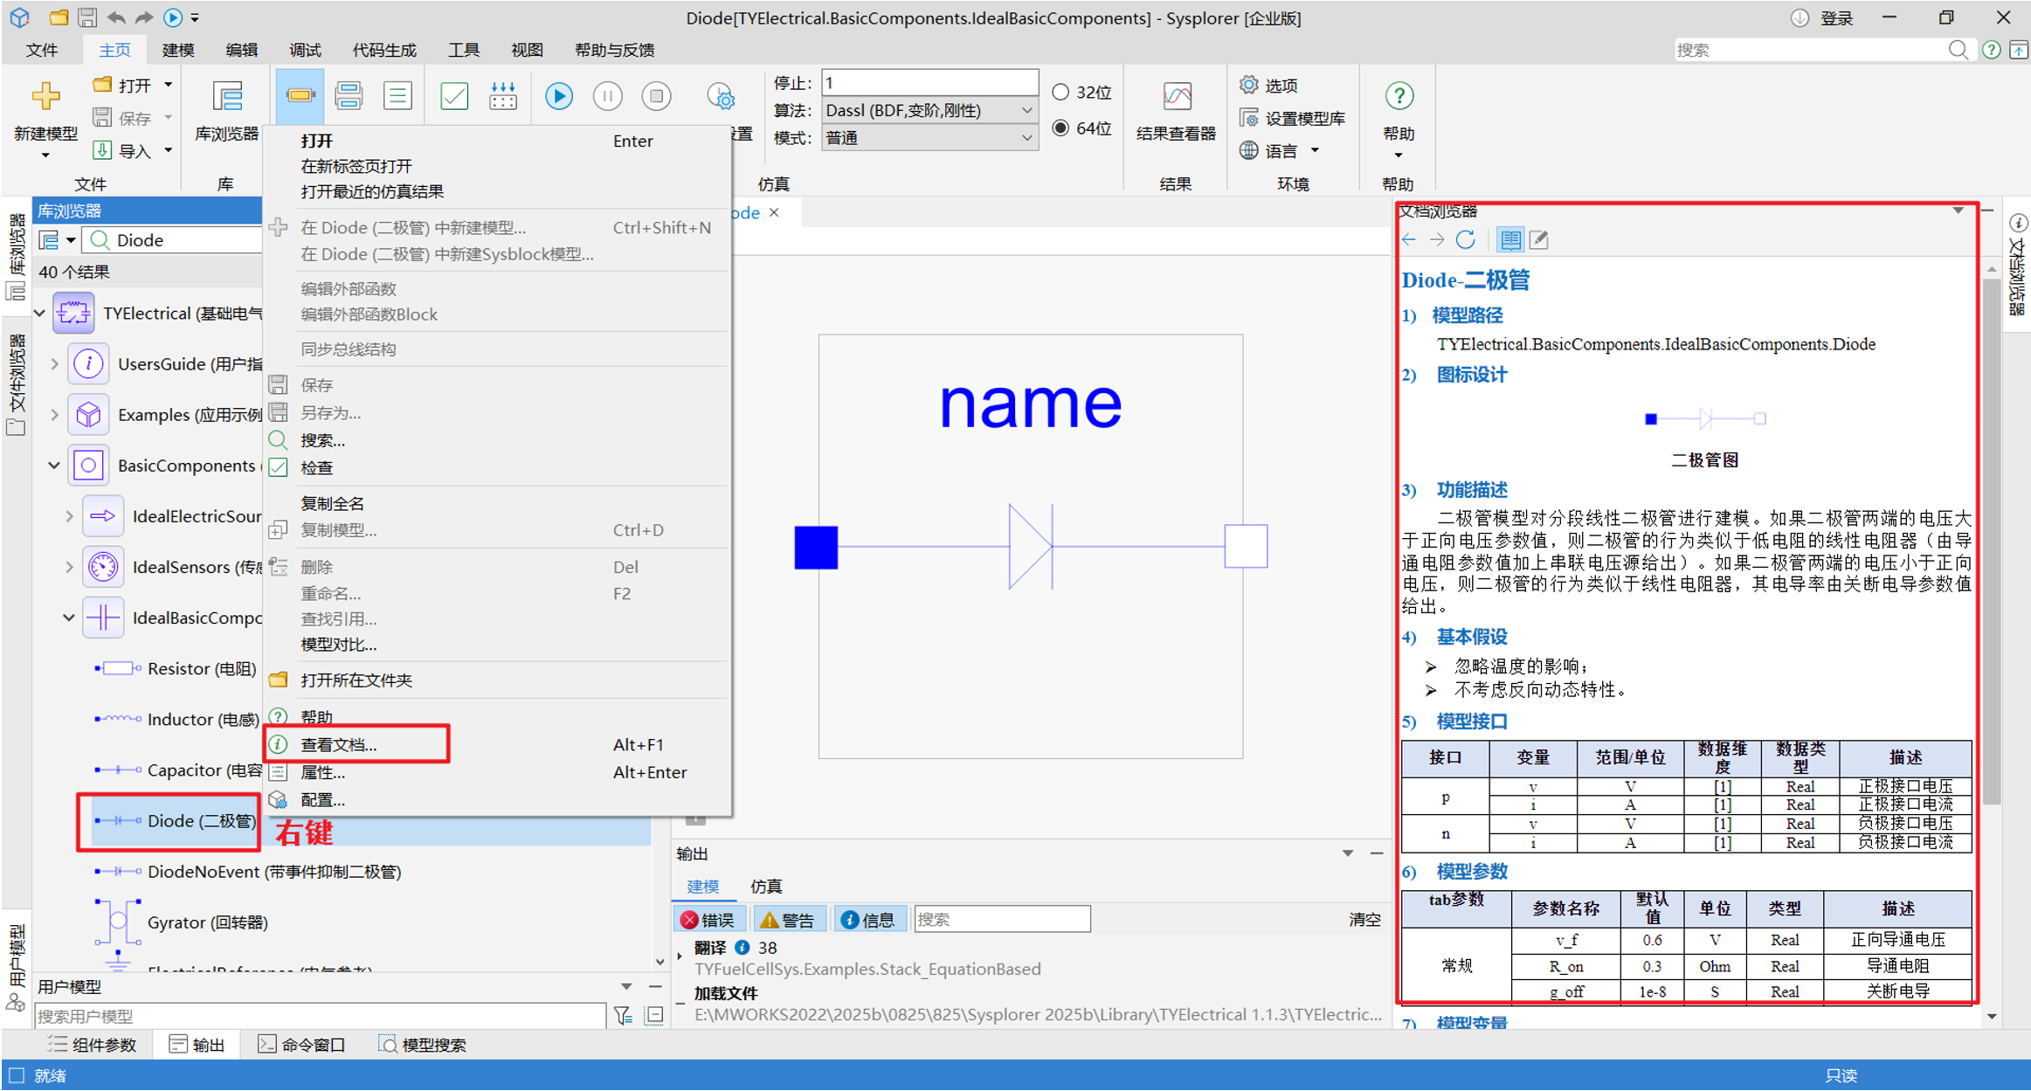Toggle the 警告 (warning) output filter
Screen dimensions: 2031x1091
point(787,920)
